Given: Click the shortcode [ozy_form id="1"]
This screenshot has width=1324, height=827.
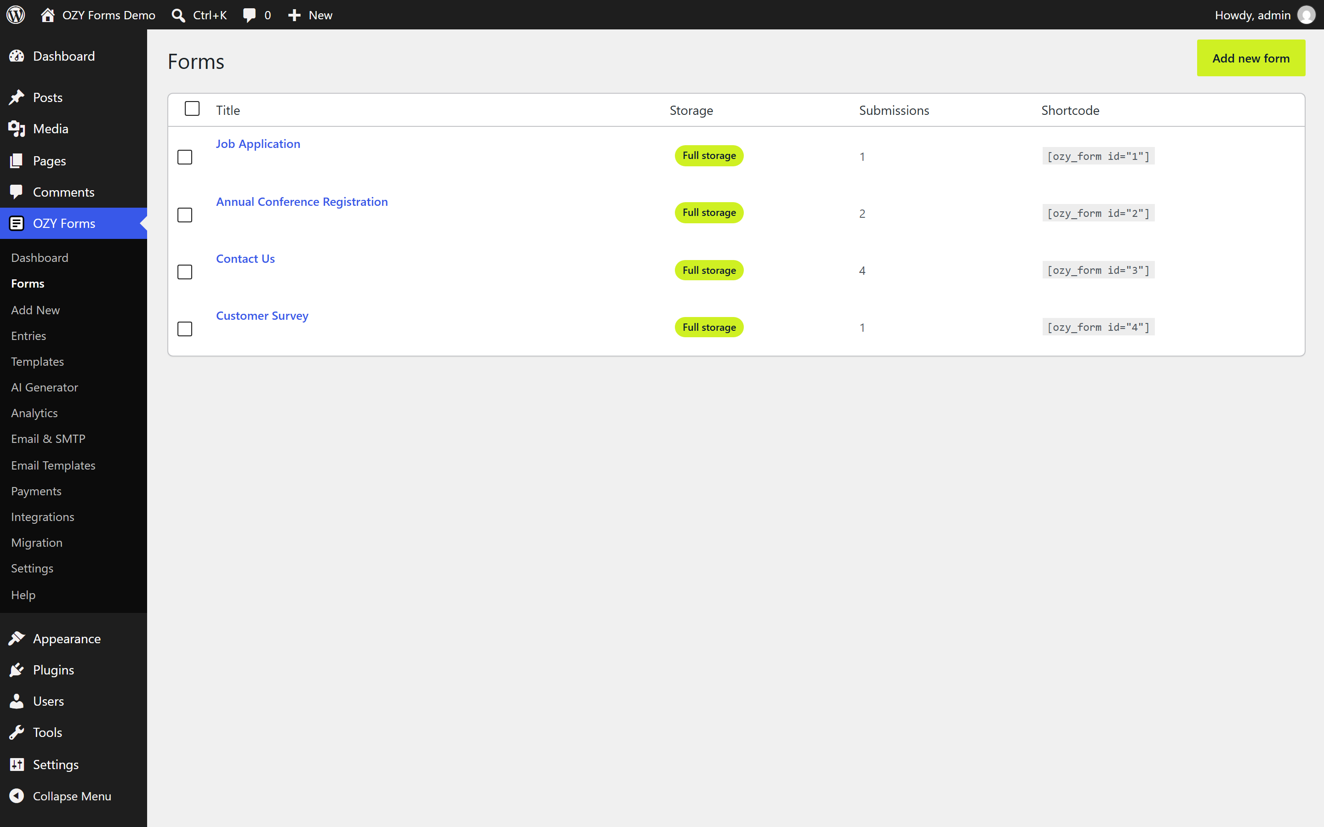Looking at the screenshot, I should (x=1098, y=156).
